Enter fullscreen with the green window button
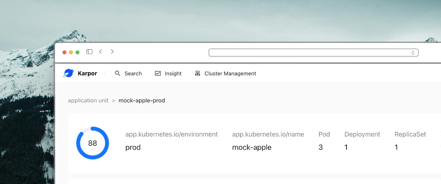This screenshot has width=441, height=184. 78,52
